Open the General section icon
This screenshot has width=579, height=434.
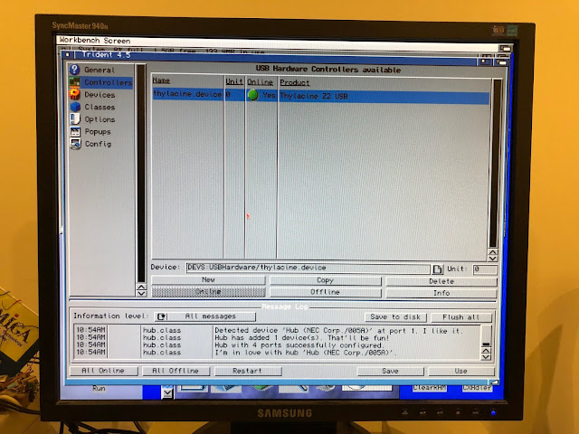(74, 70)
